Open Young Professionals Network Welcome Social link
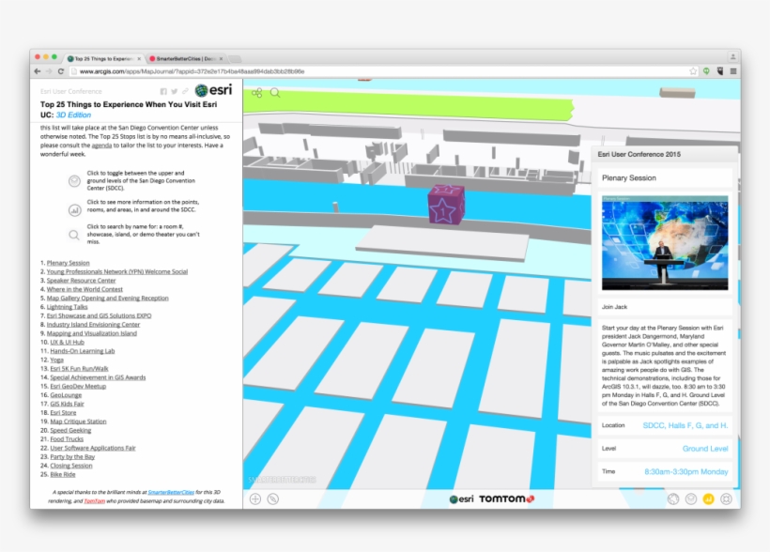The width and height of the screenshot is (770, 552). (116, 271)
